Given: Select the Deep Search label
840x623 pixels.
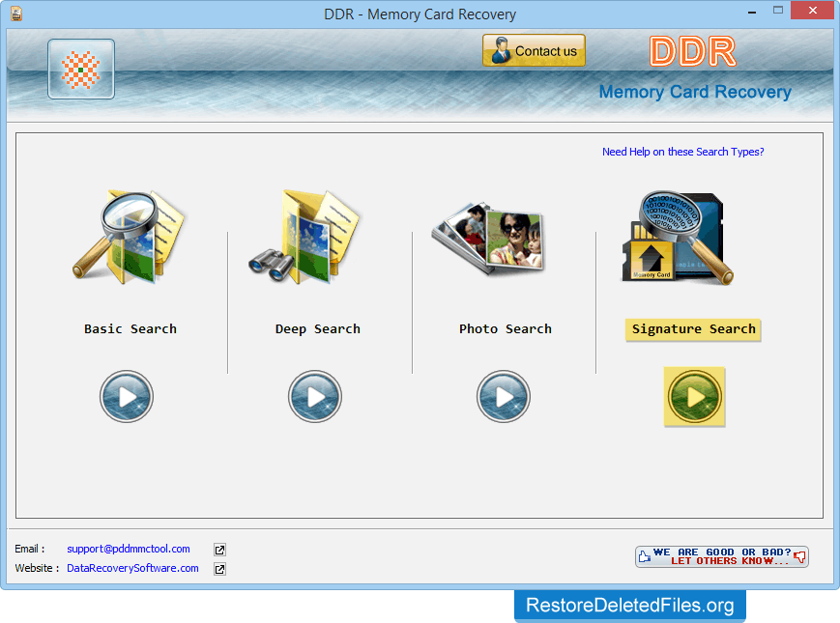Looking at the screenshot, I should (x=318, y=329).
